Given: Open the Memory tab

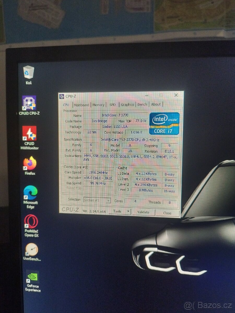Looking at the screenshot, I should (98, 105).
